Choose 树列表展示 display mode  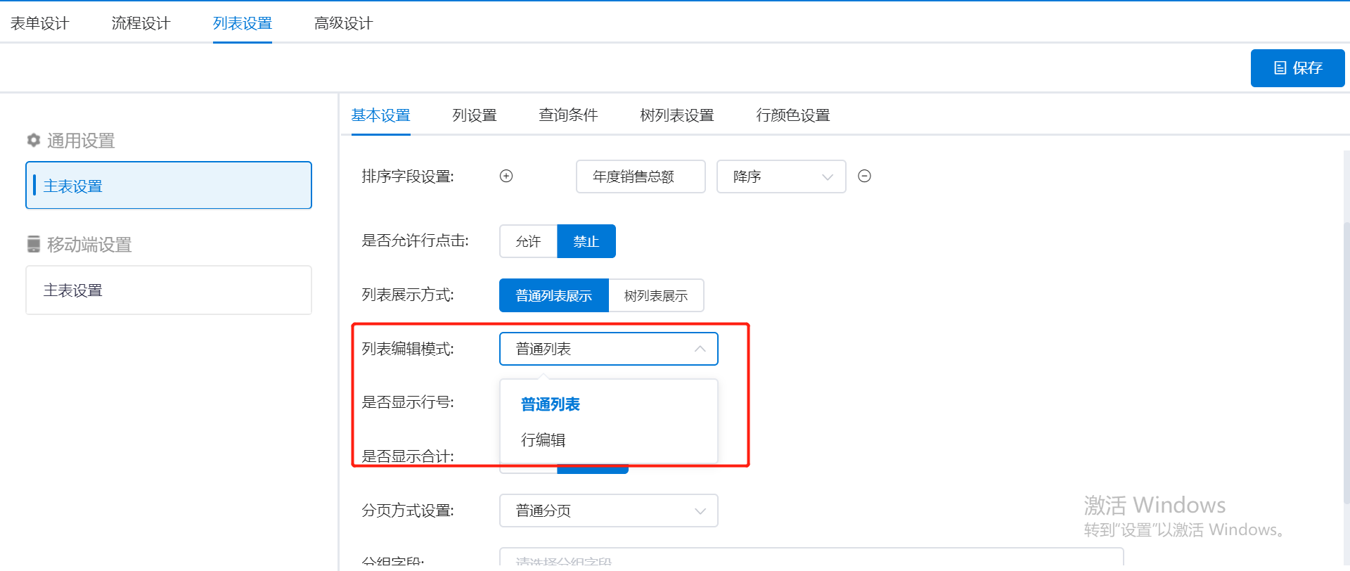(656, 295)
